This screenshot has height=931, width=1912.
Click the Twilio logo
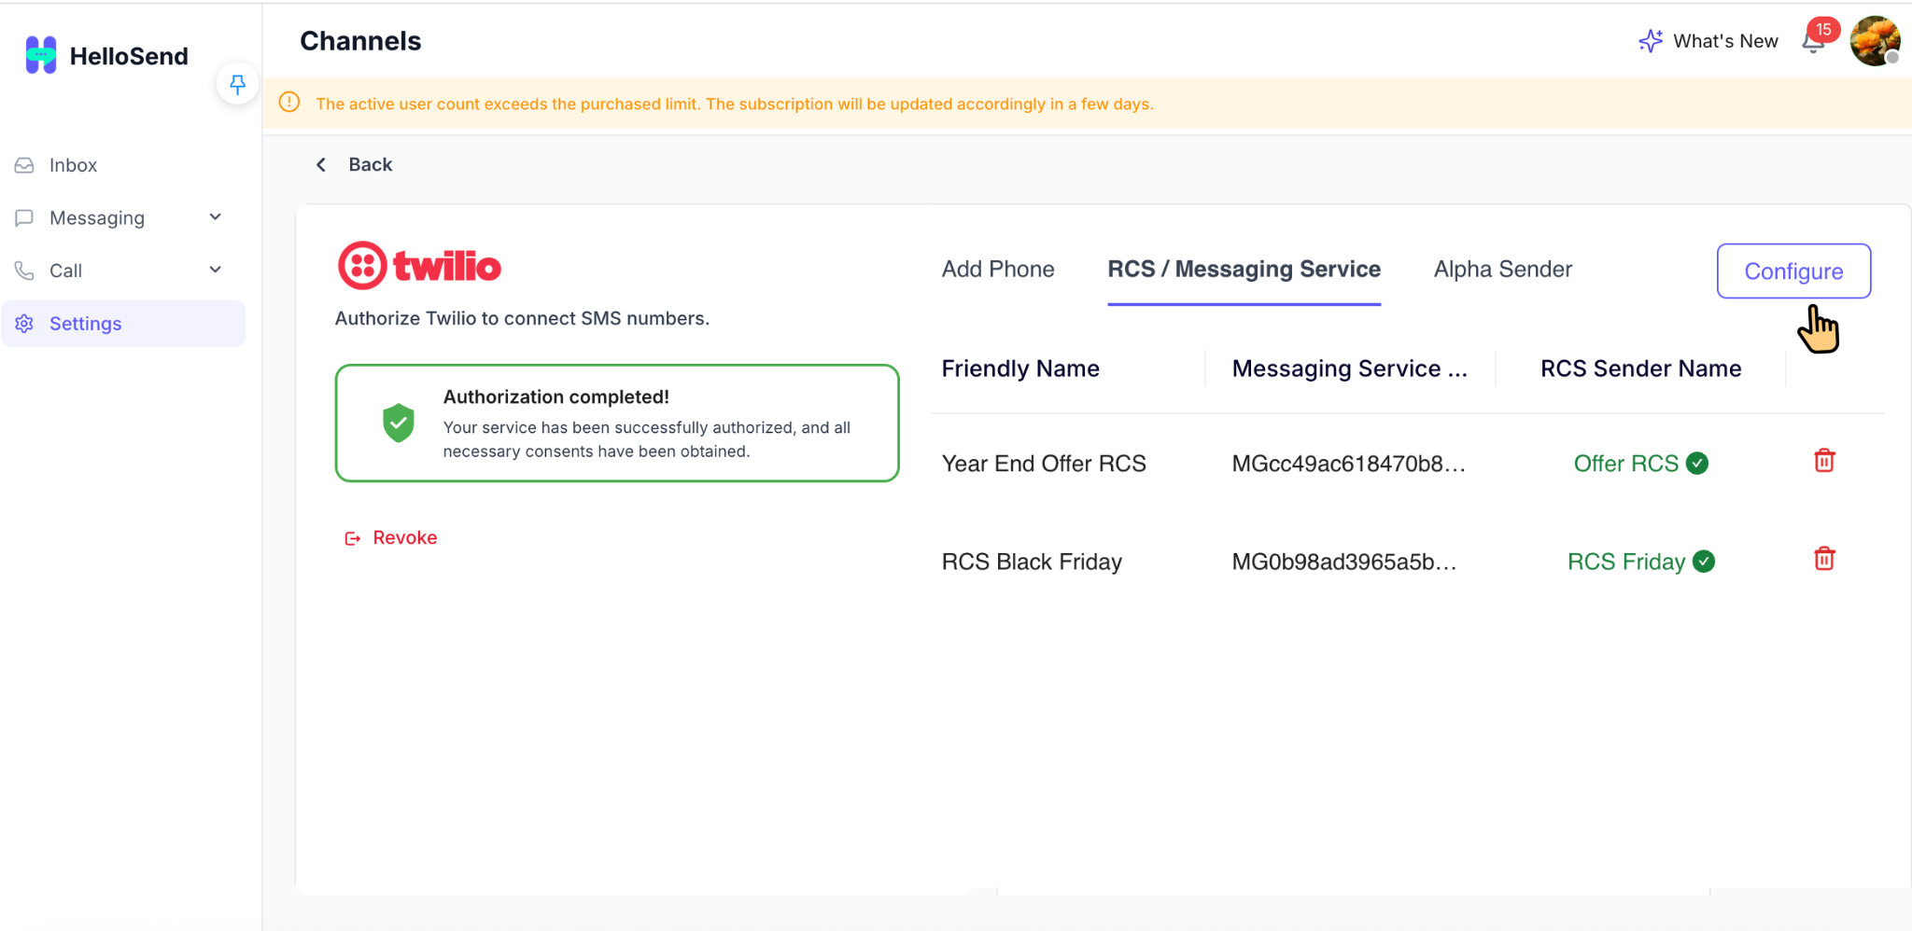pos(419,266)
